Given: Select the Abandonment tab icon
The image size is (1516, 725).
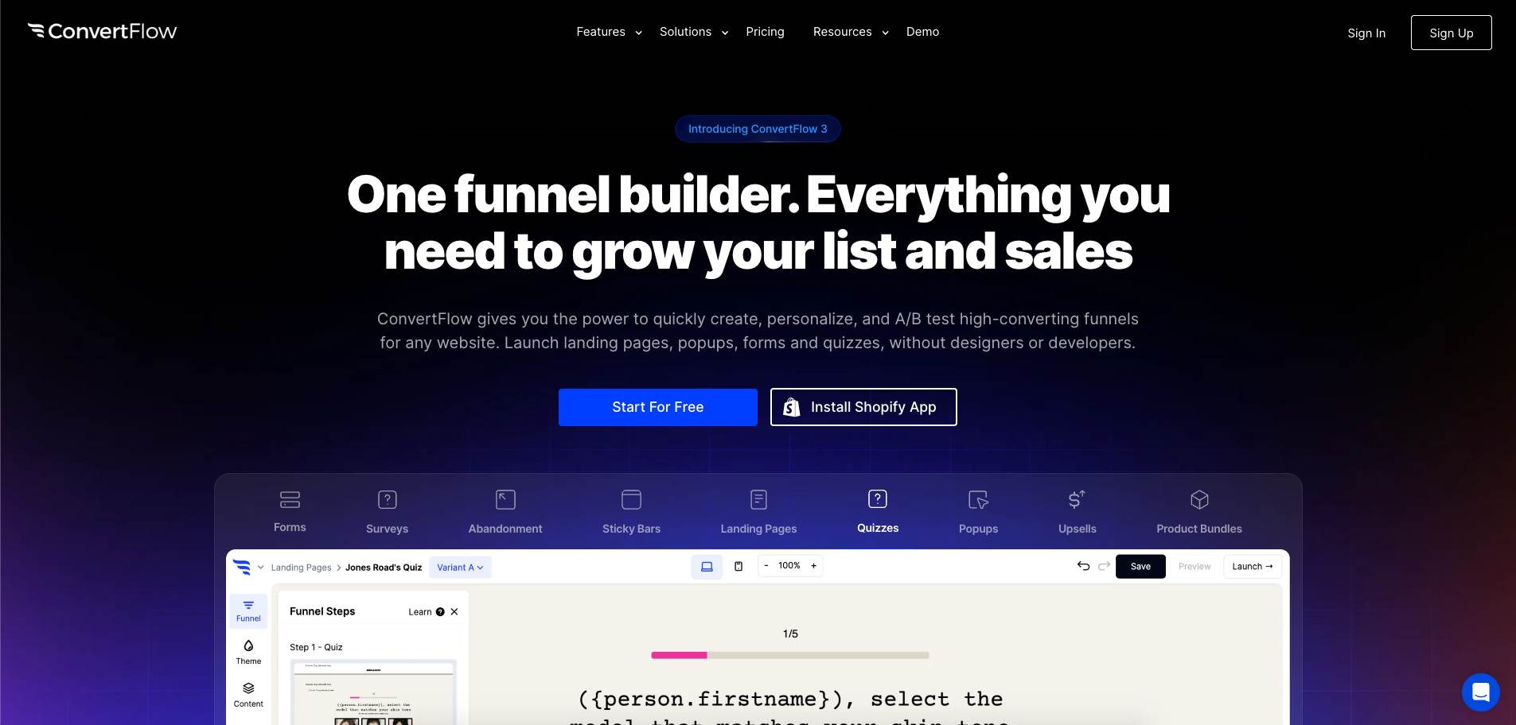Looking at the screenshot, I should click(x=505, y=499).
